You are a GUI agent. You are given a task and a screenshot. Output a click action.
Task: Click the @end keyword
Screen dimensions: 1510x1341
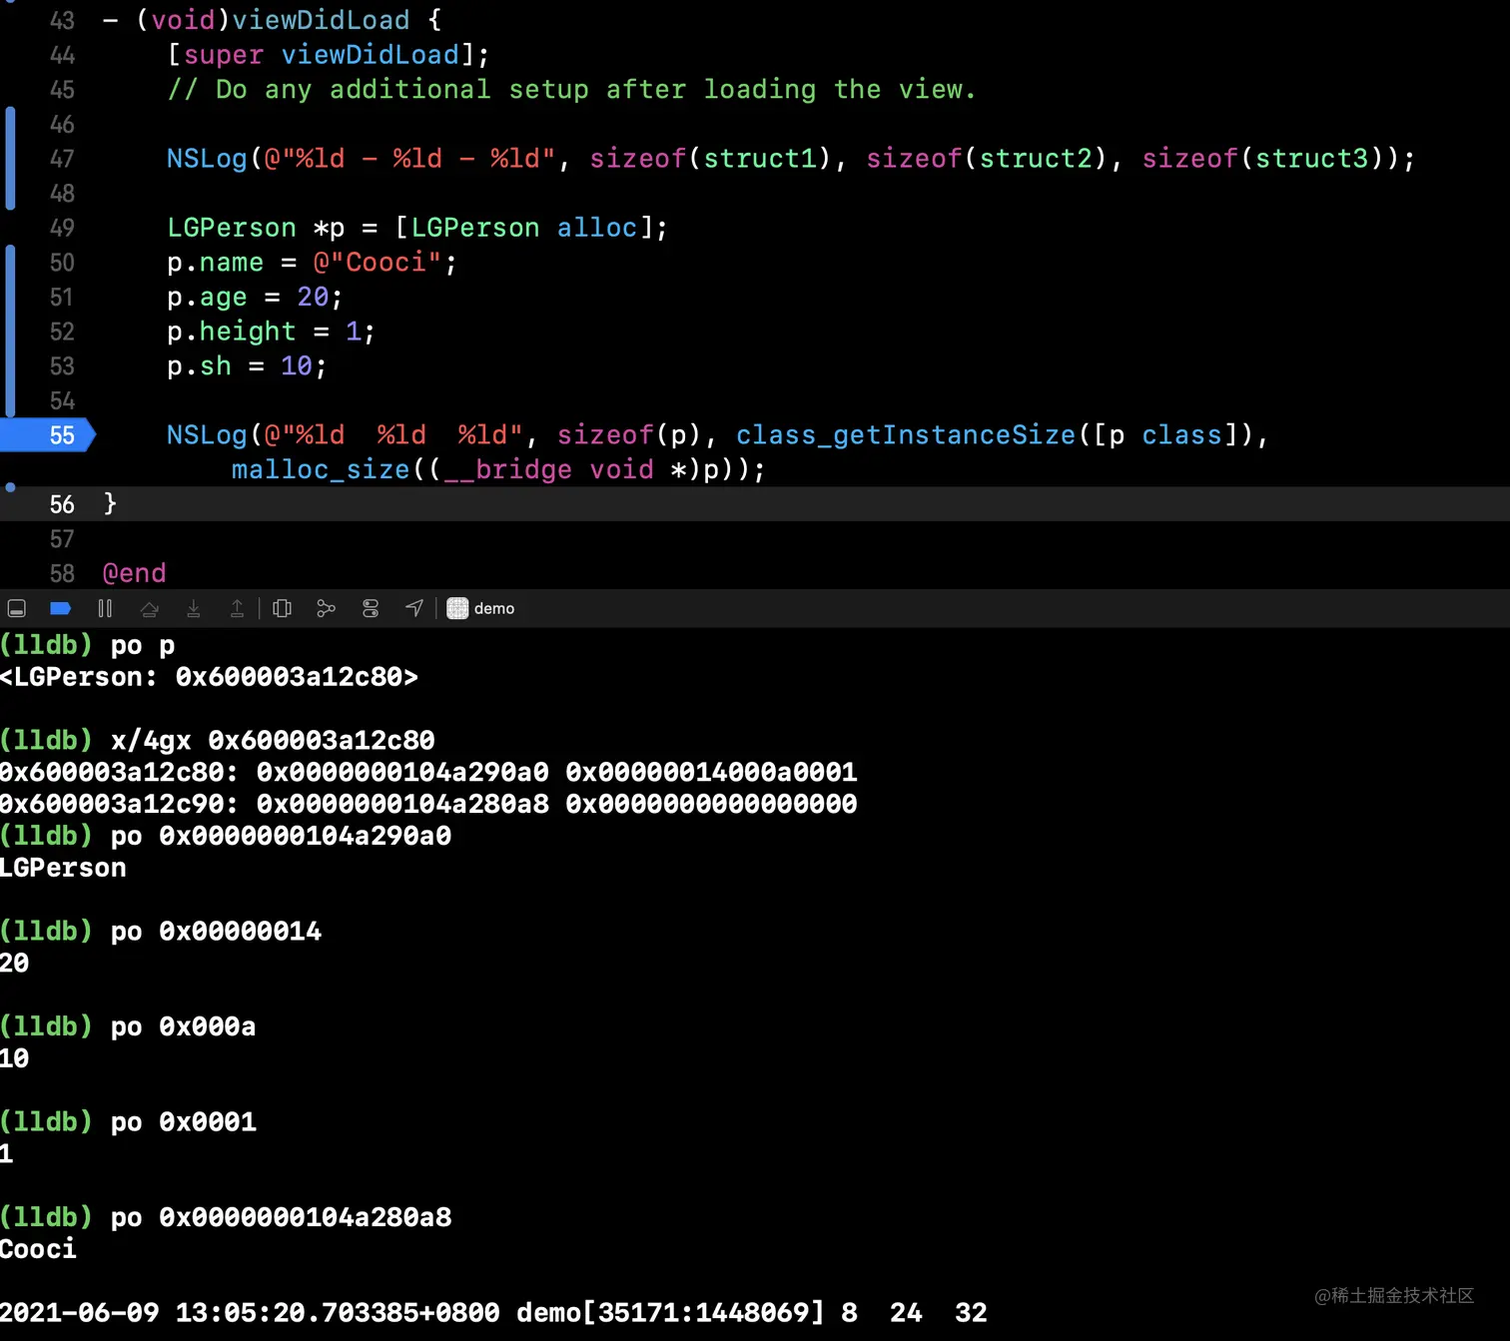tap(135, 573)
